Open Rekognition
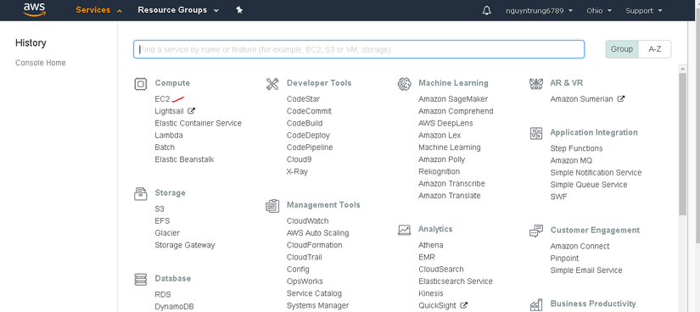This screenshot has height=312, width=700. [440, 171]
